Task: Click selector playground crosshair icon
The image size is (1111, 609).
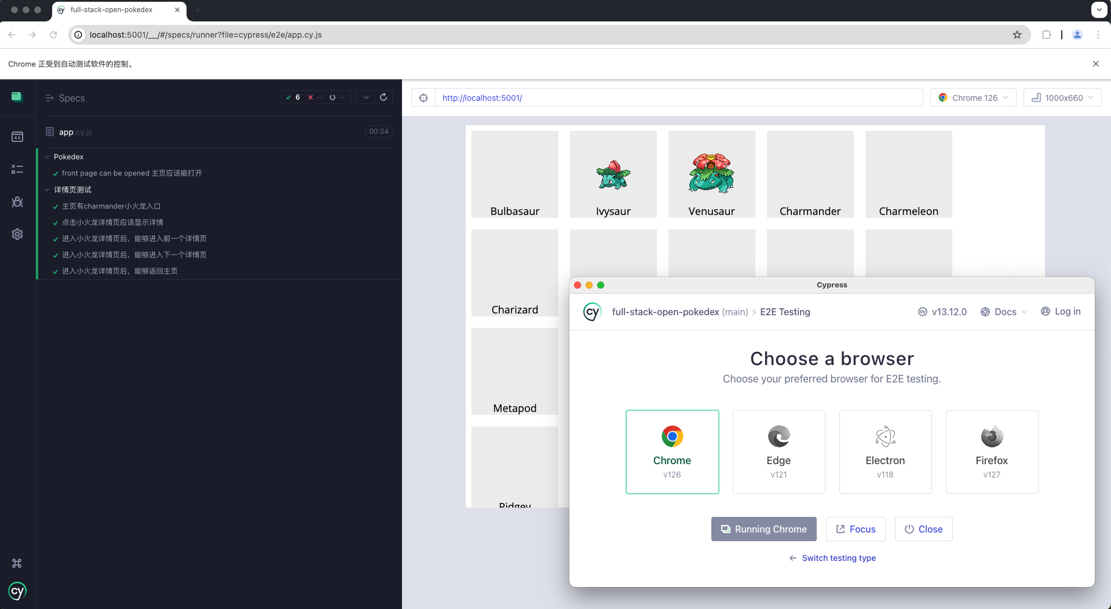Action: click(x=423, y=98)
